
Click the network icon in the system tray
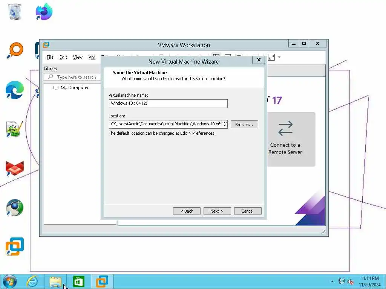341,281
